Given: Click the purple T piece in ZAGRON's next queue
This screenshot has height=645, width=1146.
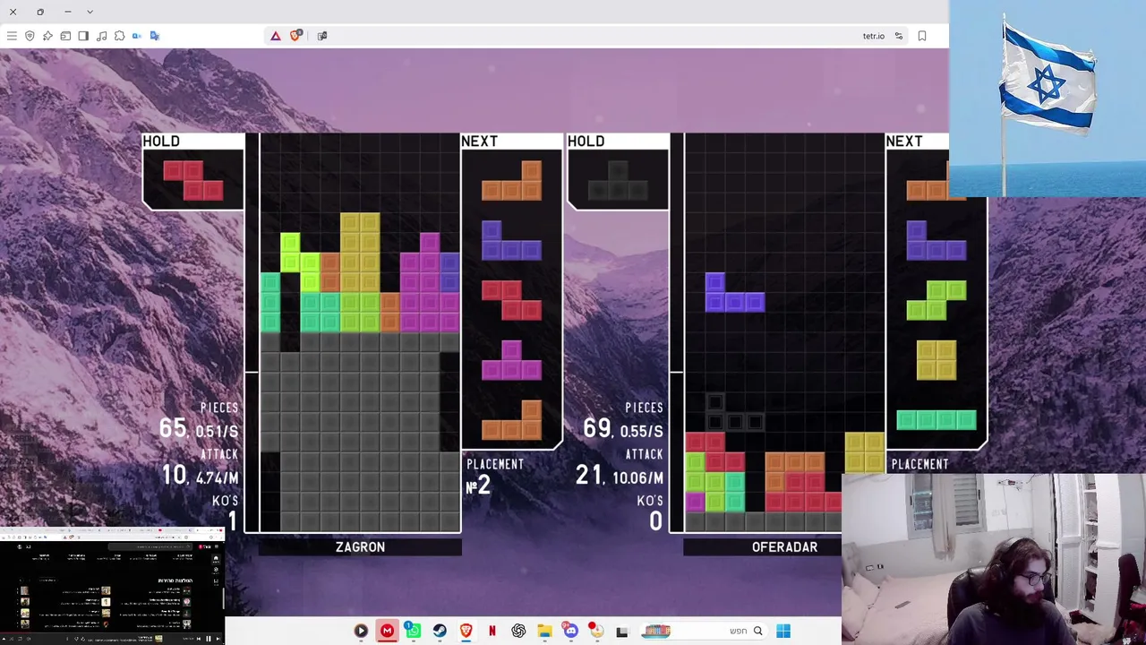Looking at the screenshot, I should coord(511,360).
